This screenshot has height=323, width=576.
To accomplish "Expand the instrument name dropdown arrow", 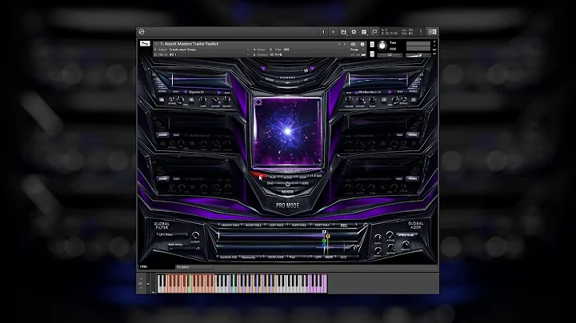I will (157, 44).
